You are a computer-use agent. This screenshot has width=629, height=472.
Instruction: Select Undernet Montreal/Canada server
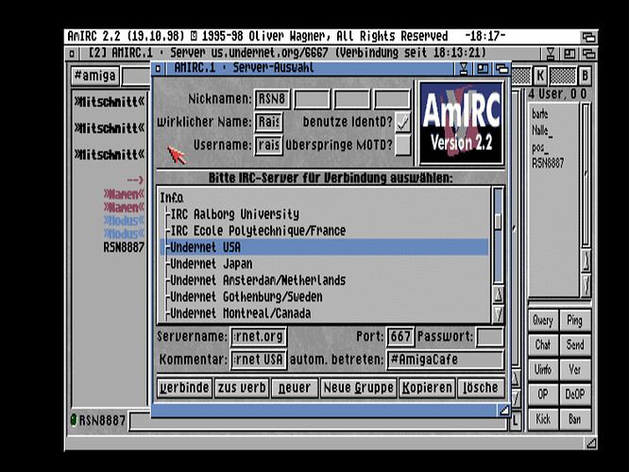[x=324, y=313]
